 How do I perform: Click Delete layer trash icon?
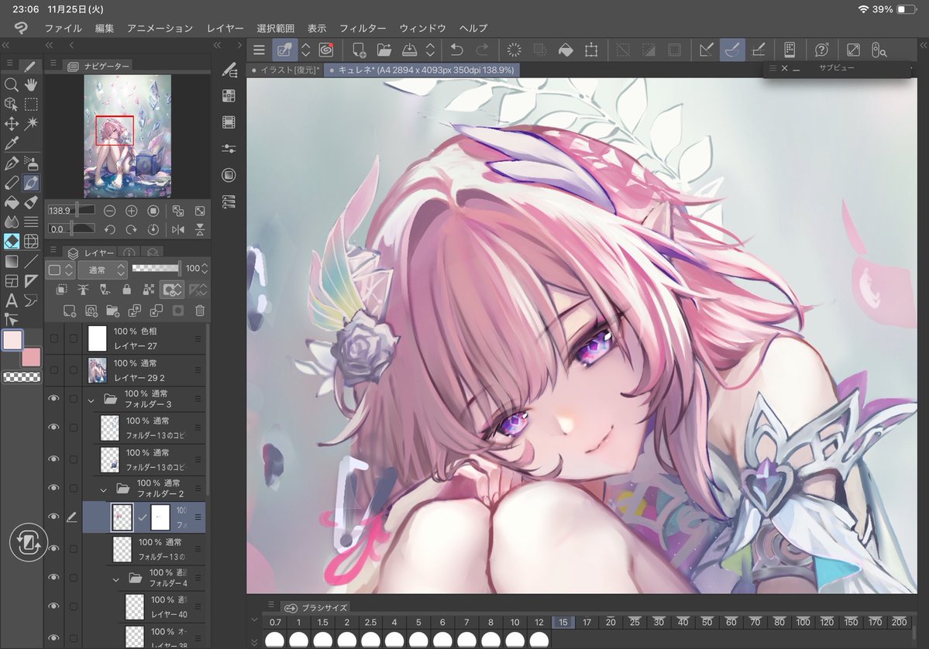tap(200, 311)
